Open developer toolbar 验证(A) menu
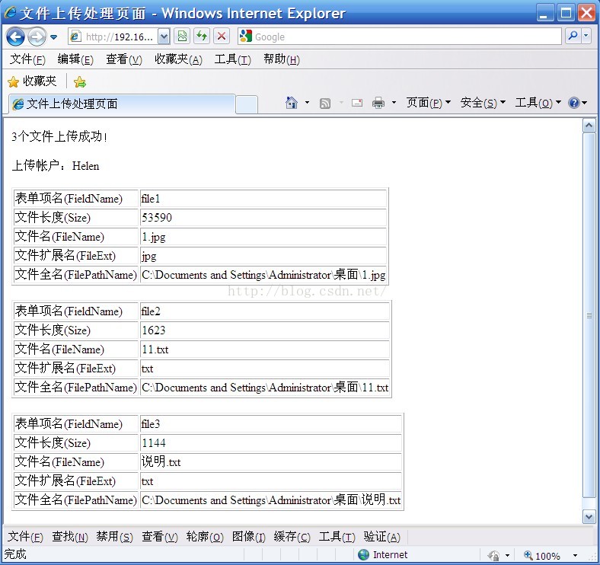This screenshot has width=600, height=565. coord(382,537)
